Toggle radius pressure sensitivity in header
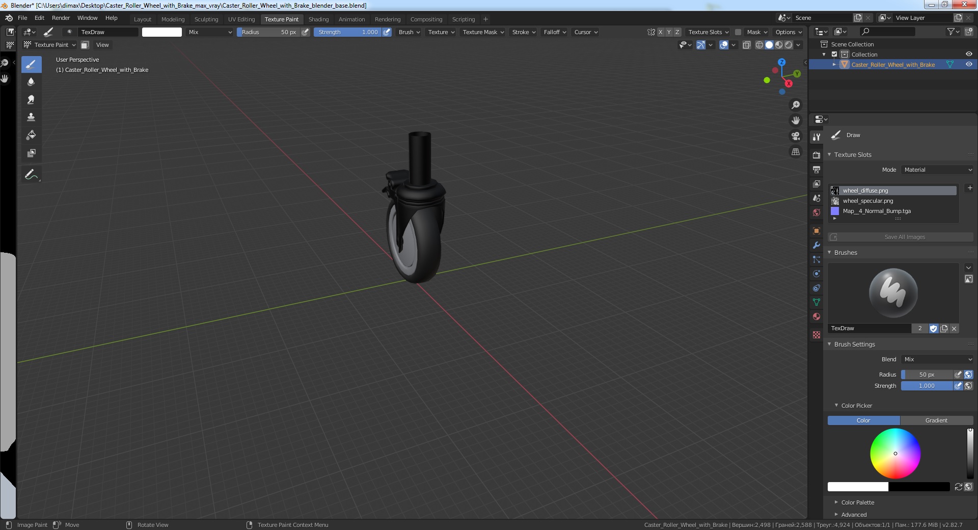This screenshot has width=978, height=530. [305, 32]
